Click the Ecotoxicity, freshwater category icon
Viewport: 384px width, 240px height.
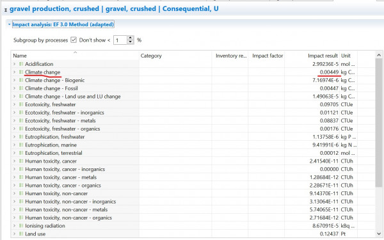[21, 104]
